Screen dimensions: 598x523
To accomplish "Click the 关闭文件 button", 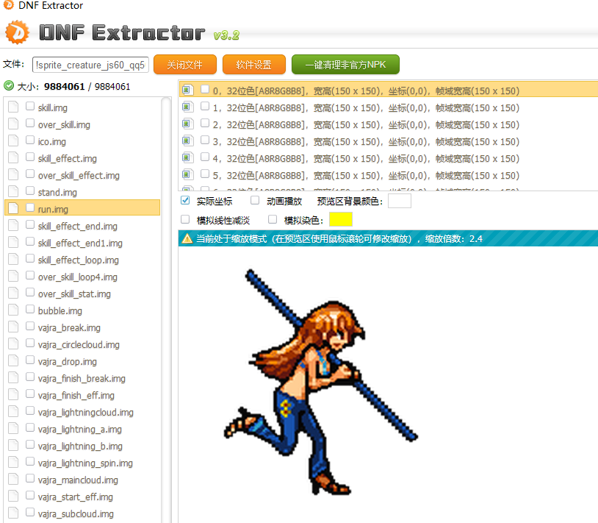I will [185, 65].
